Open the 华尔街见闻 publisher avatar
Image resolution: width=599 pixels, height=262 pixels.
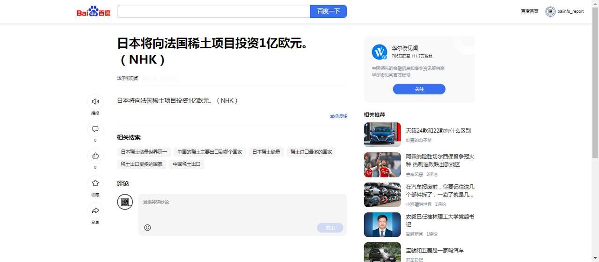(380, 52)
